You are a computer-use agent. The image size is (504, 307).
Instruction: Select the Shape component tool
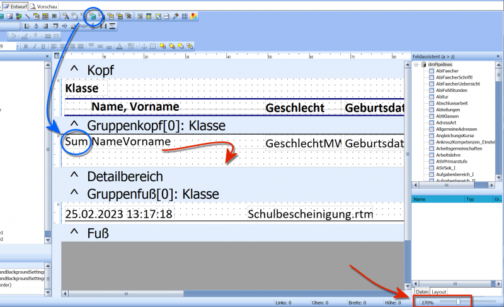[x=19, y=16]
